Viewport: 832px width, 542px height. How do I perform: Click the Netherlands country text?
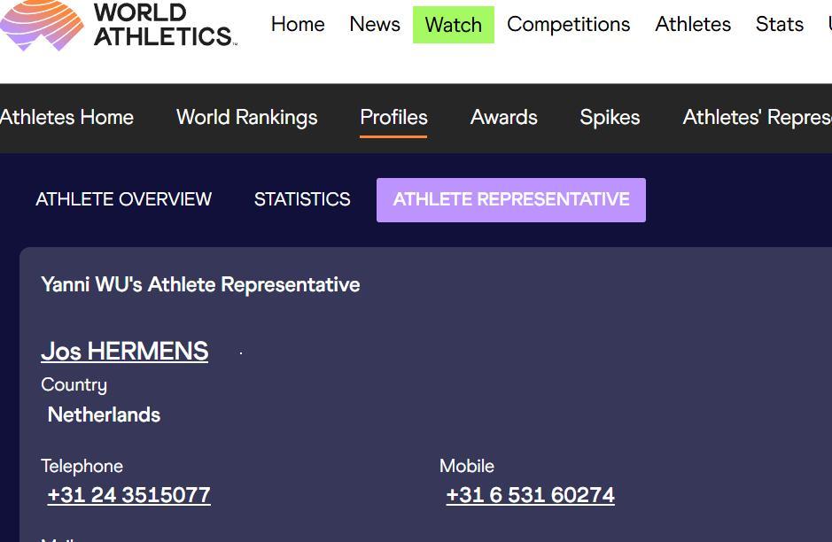pos(104,414)
